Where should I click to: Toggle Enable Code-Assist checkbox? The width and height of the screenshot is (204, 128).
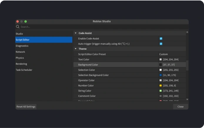[x=161, y=38]
